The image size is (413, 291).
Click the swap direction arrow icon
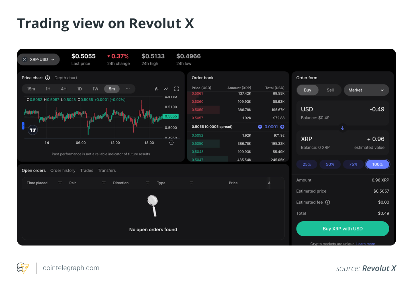[x=343, y=128]
